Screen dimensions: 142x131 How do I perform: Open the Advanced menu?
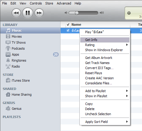click(64, 3)
